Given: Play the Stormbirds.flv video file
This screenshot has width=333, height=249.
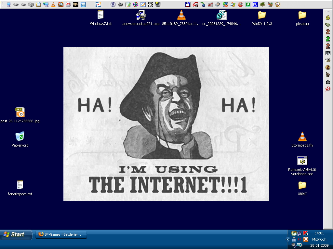Looking at the screenshot, I should click(302, 139).
